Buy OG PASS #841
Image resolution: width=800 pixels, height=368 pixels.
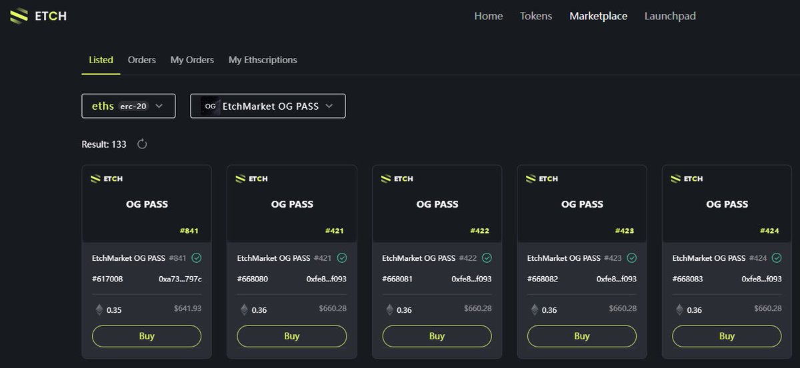[x=147, y=336]
